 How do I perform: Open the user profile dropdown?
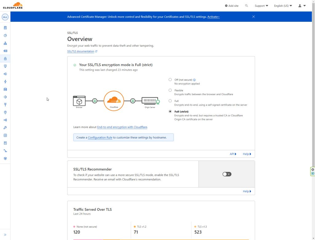302,6
